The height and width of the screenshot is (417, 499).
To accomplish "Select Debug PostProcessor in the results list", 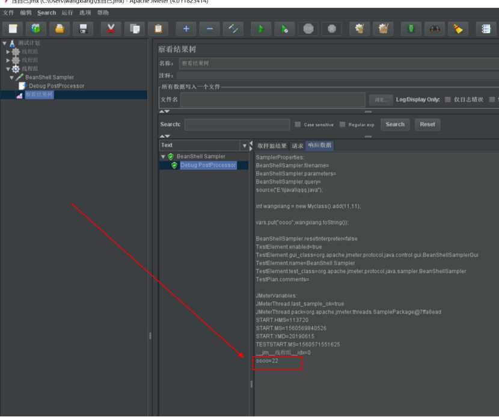I will [x=208, y=165].
